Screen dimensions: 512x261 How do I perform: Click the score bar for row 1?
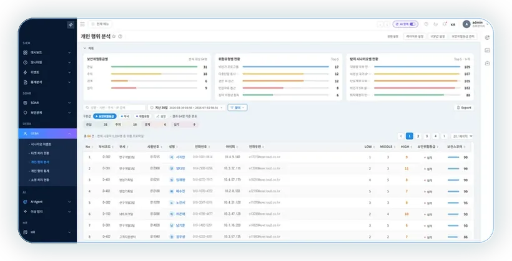click(x=453, y=158)
